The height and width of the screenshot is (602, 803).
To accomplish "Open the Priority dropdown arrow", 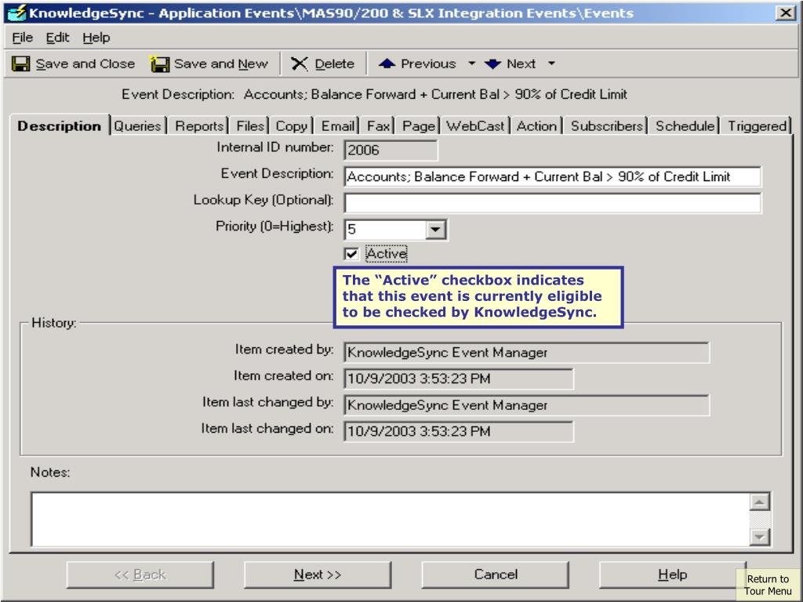I will pos(435,230).
